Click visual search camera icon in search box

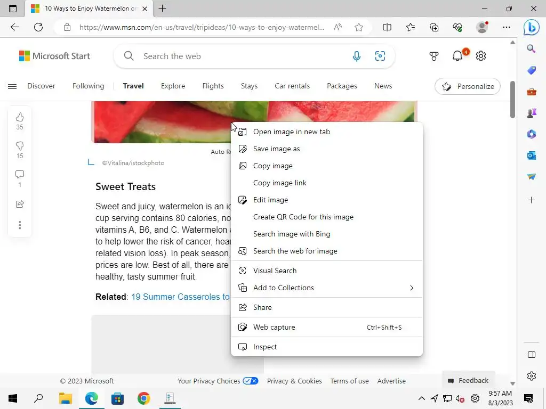click(380, 56)
